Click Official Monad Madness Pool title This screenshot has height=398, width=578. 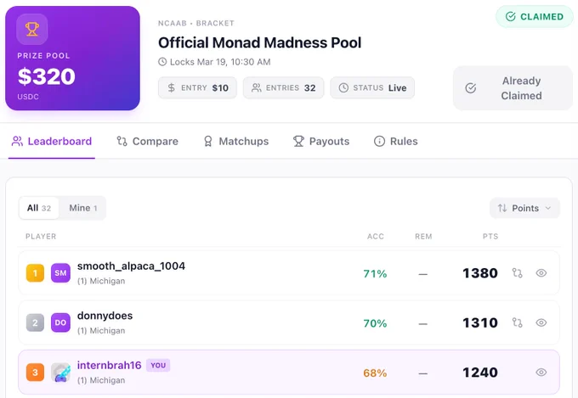(259, 42)
